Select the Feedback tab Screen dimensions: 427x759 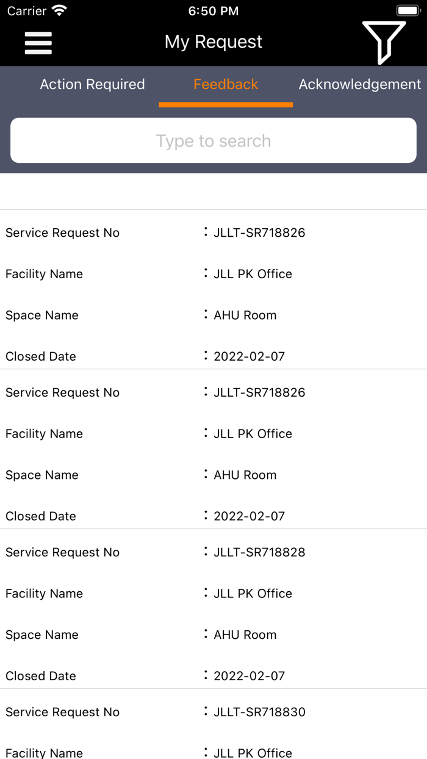click(225, 84)
